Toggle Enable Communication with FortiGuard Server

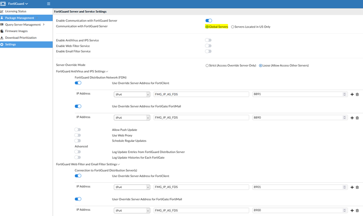(209, 20)
